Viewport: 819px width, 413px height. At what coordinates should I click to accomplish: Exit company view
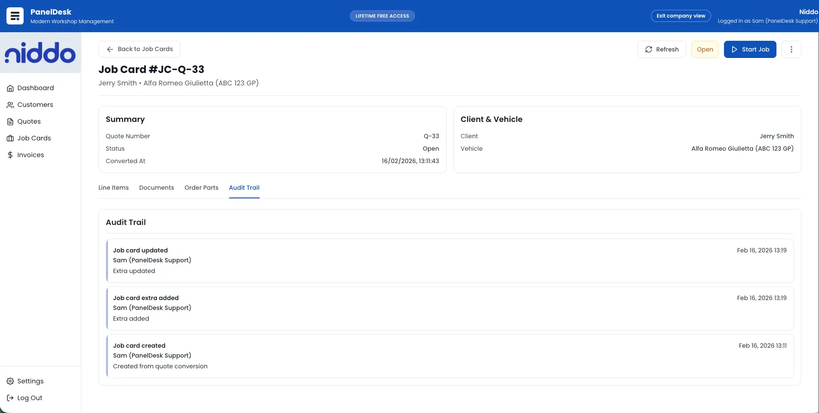coord(681,16)
